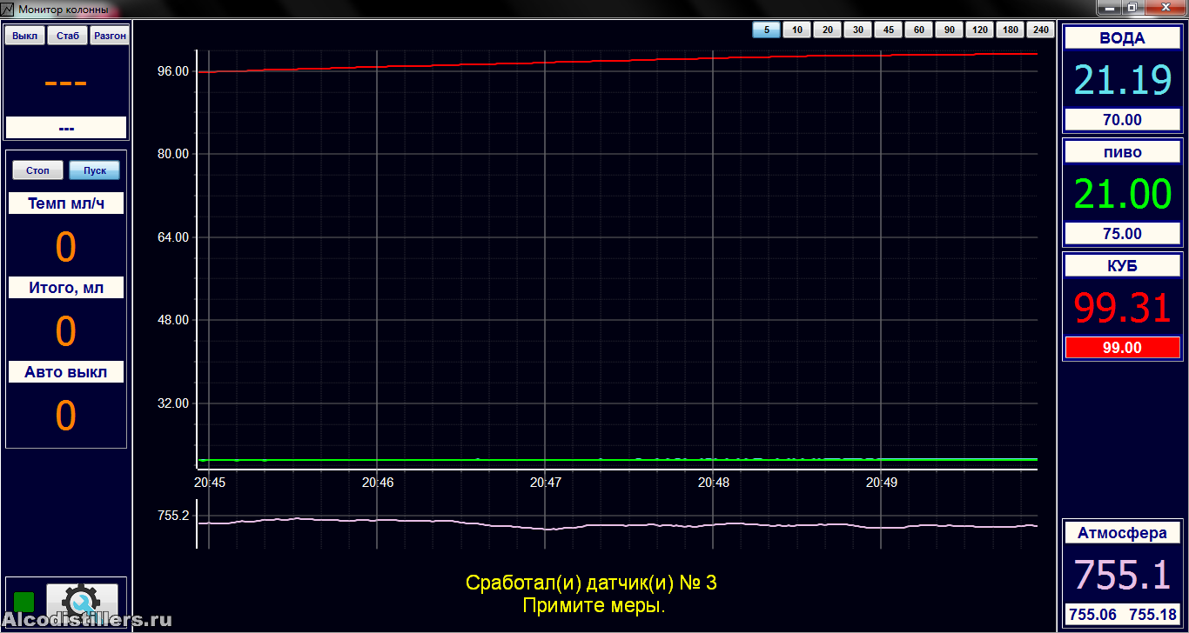The image size is (1189, 633).
Task: Edit the ПИВО threshold field 75.00
Action: point(1122,234)
